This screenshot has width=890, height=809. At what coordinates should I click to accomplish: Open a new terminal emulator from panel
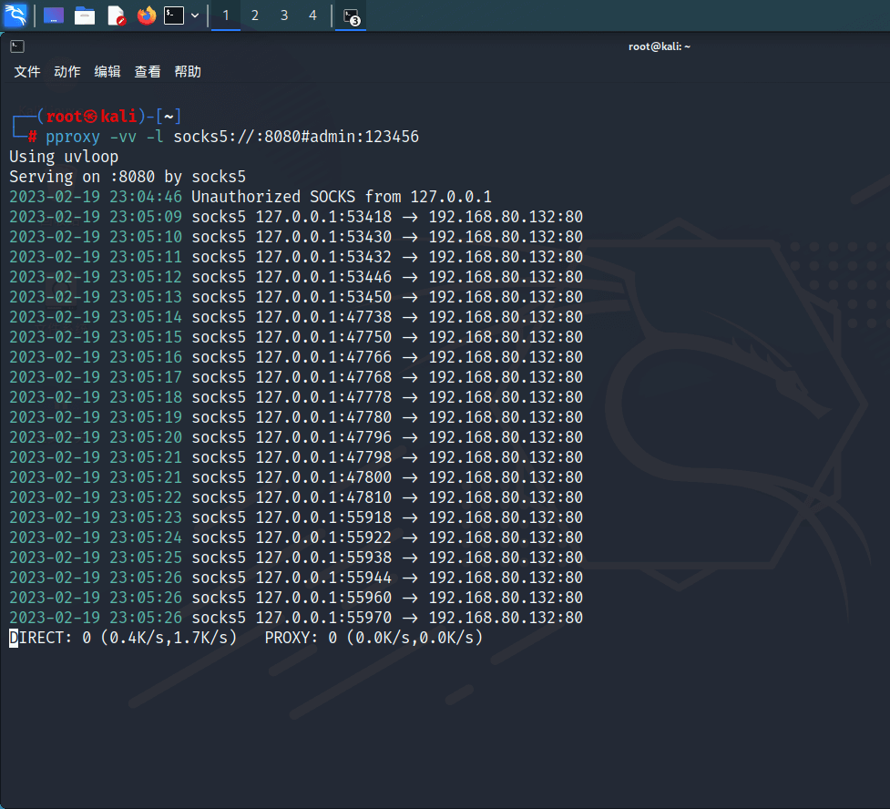point(174,15)
